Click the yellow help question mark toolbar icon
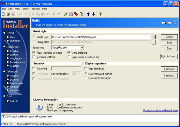 [100, 14]
